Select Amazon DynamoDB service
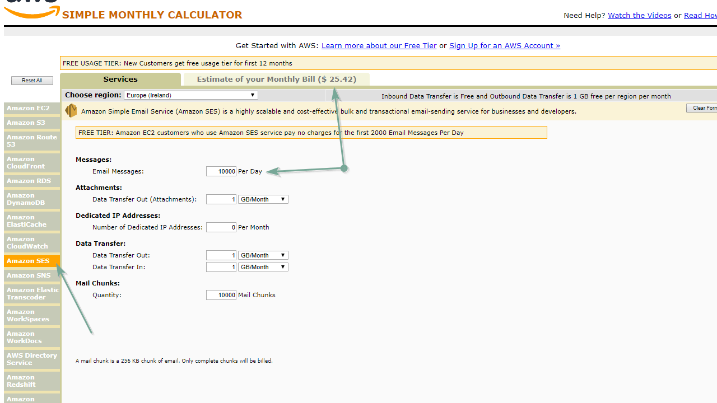This screenshot has height=403, width=717. [32, 199]
